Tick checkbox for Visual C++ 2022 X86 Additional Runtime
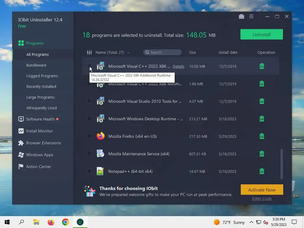Screen dimensions: 304x228 [89, 66]
